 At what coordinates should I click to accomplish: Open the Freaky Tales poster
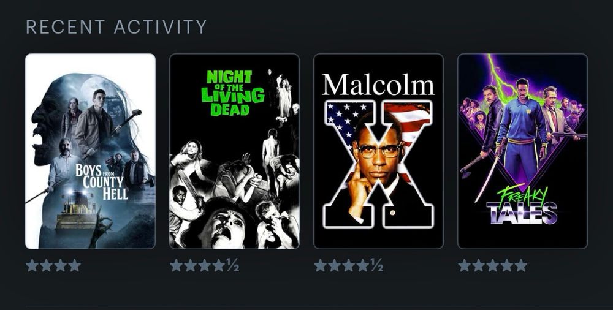tap(522, 151)
